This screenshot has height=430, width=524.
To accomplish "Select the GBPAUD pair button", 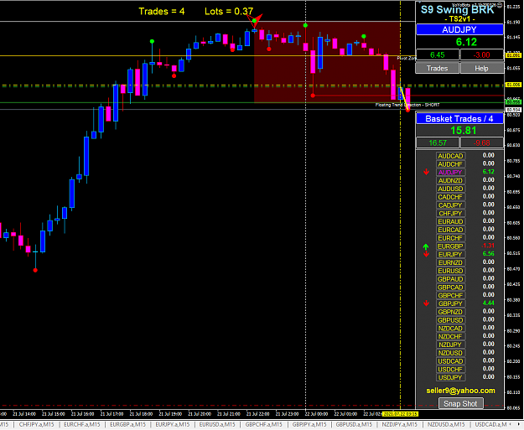I will point(450,279).
